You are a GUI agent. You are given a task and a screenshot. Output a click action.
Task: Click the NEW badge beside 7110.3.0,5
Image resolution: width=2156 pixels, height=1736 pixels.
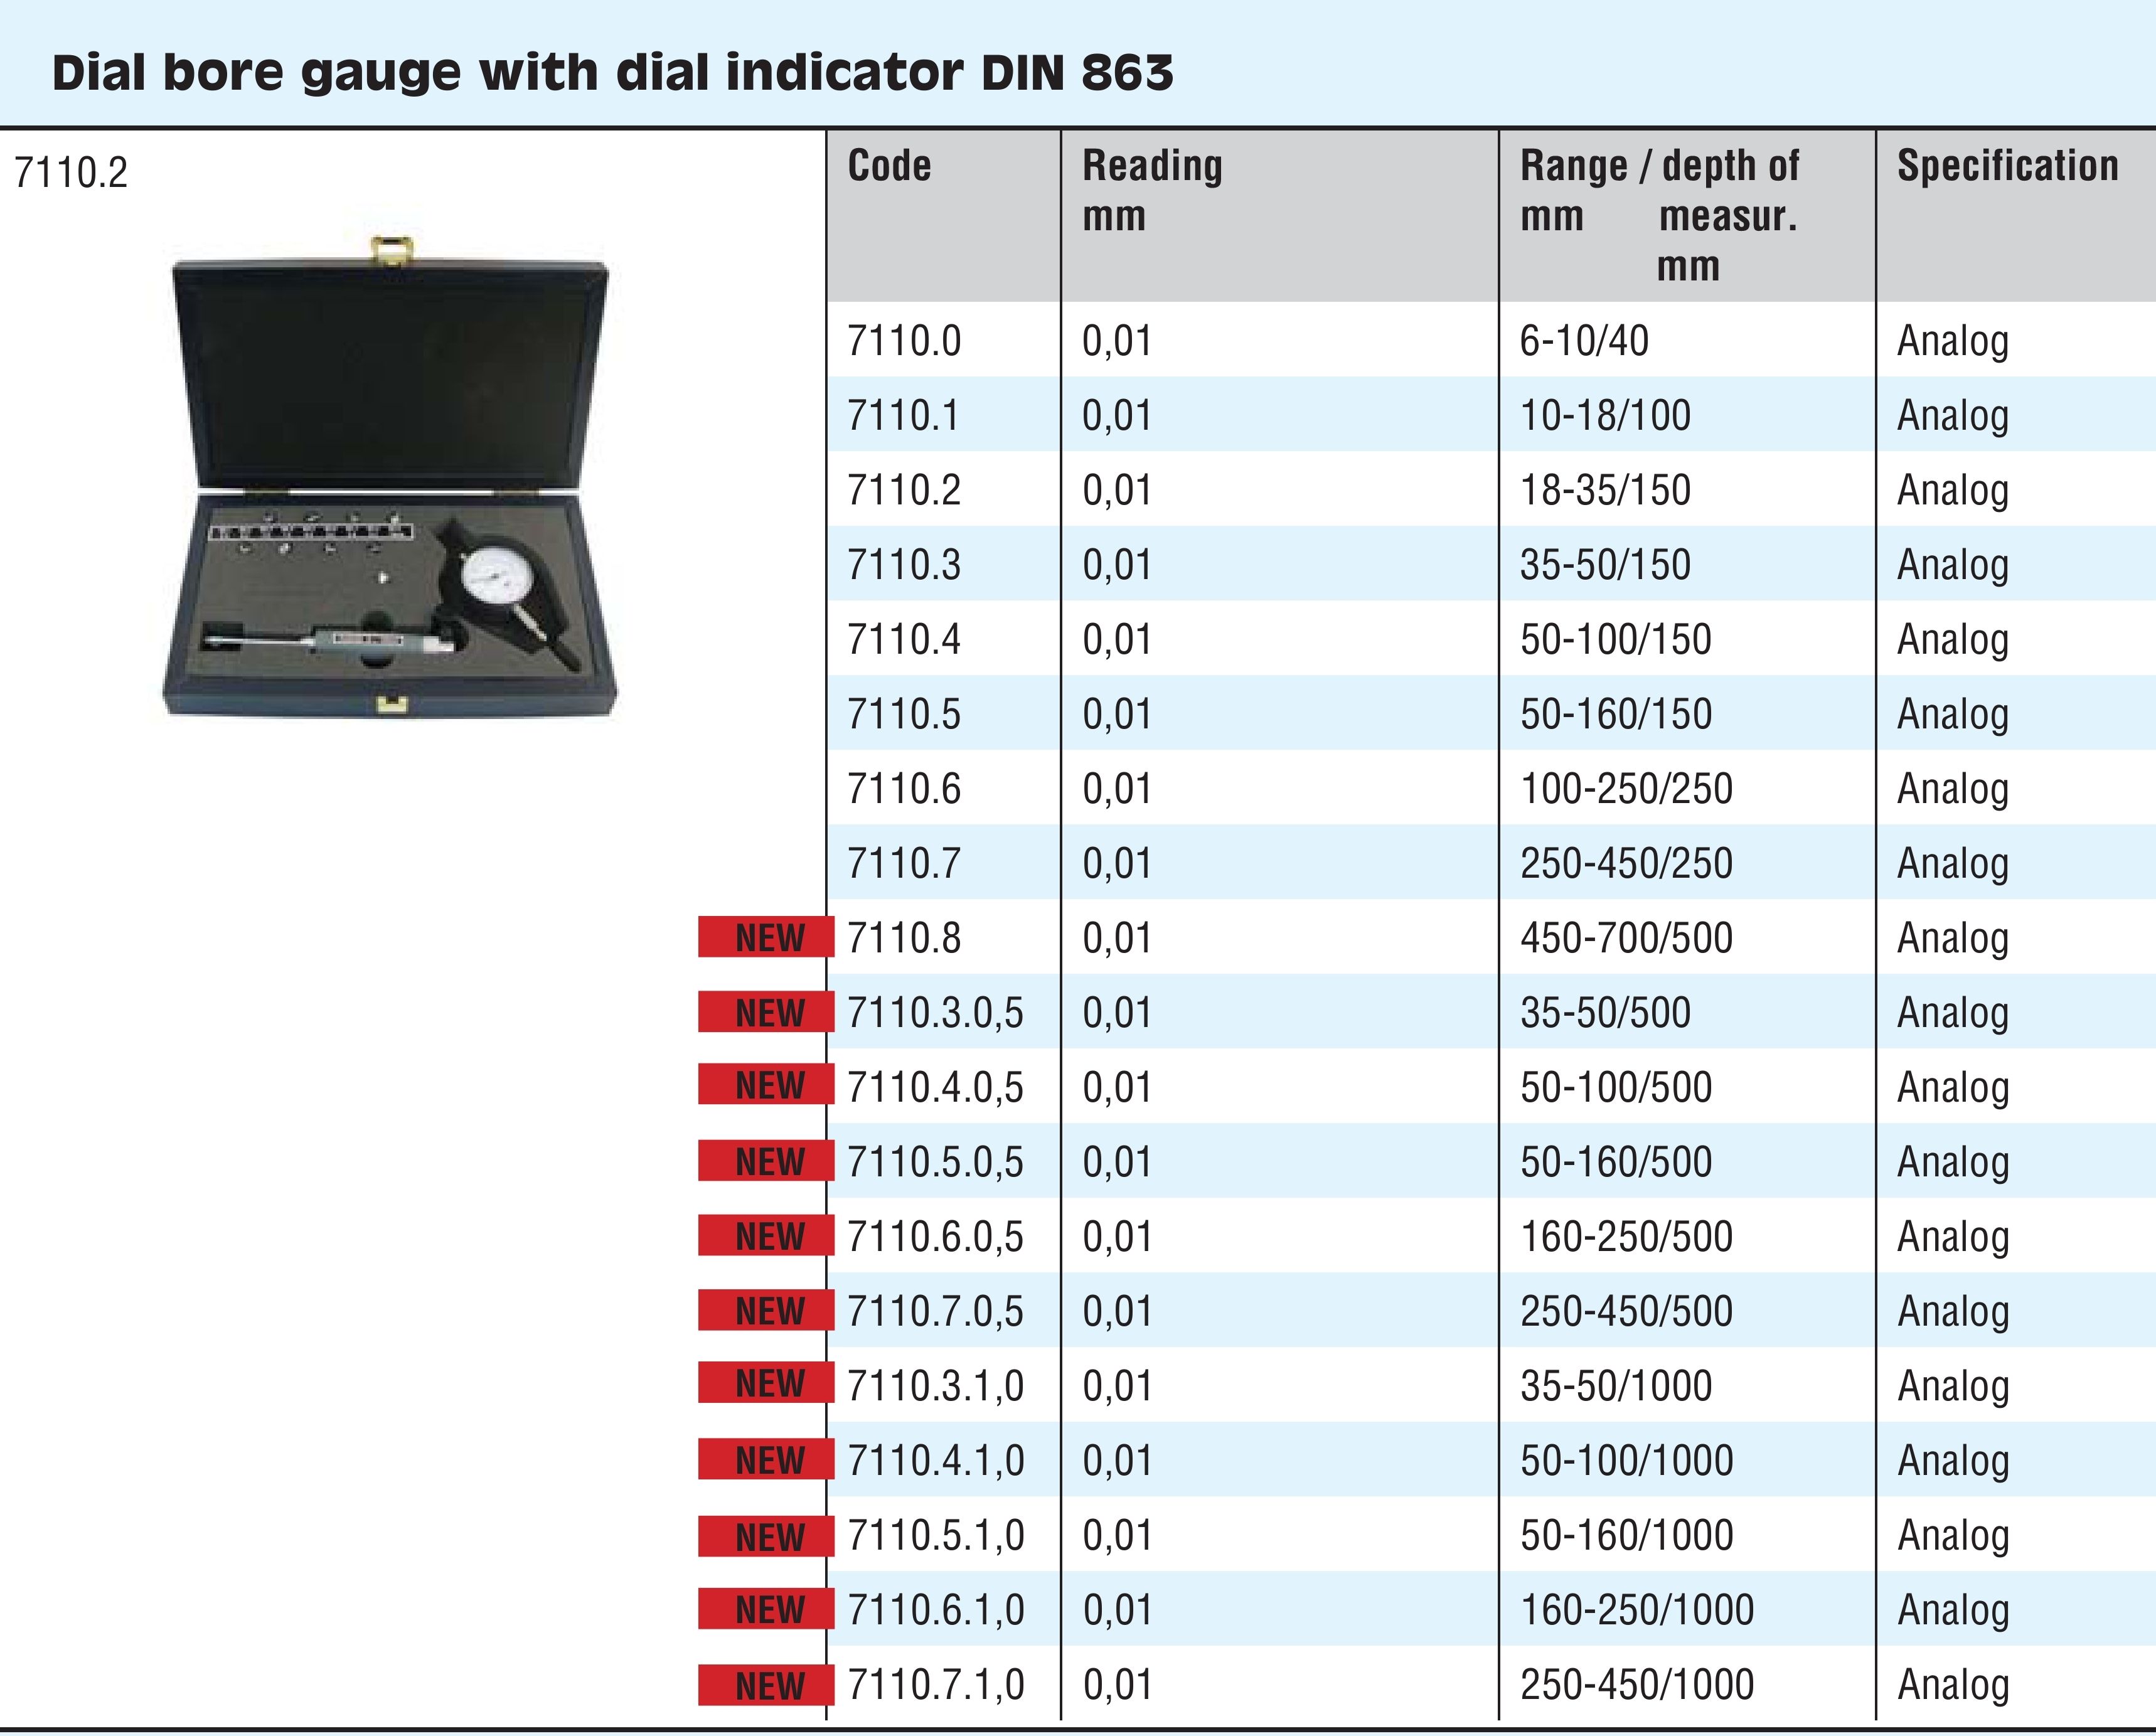pos(766,1012)
